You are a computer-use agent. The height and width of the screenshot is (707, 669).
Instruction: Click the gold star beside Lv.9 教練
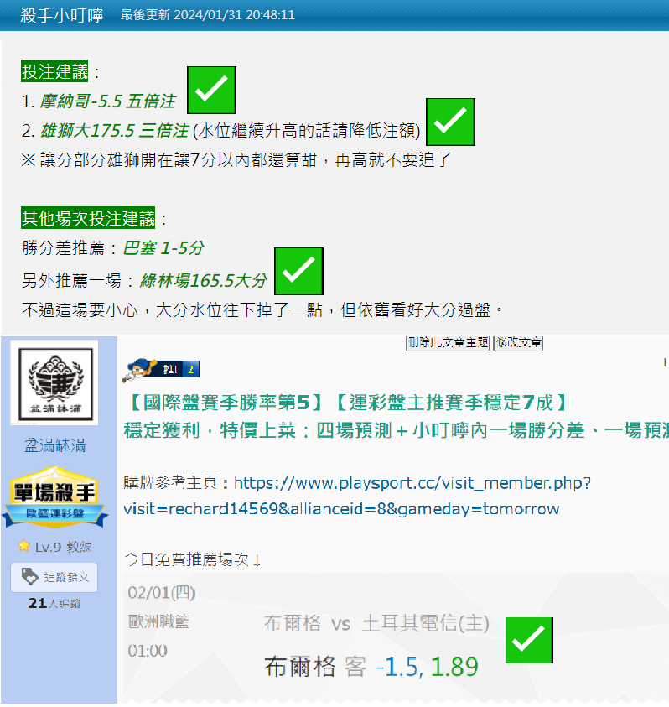23,546
